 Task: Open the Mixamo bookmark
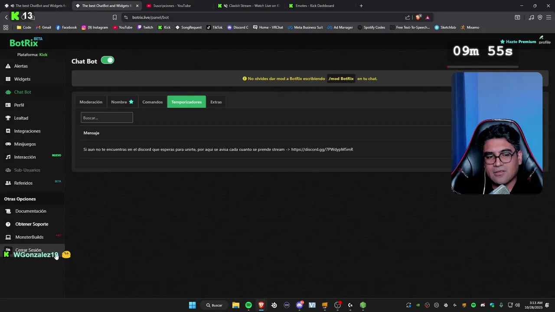tap(470, 27)
